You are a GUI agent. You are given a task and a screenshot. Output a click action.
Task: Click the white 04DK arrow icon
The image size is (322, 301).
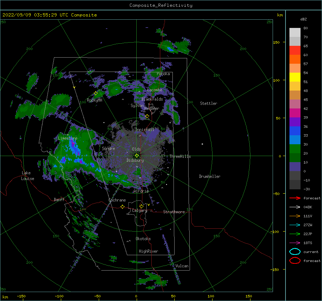(x=295, y=207)
